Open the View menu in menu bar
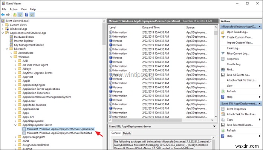This screenshot has height=150, width=263. (x=24, y=9)
